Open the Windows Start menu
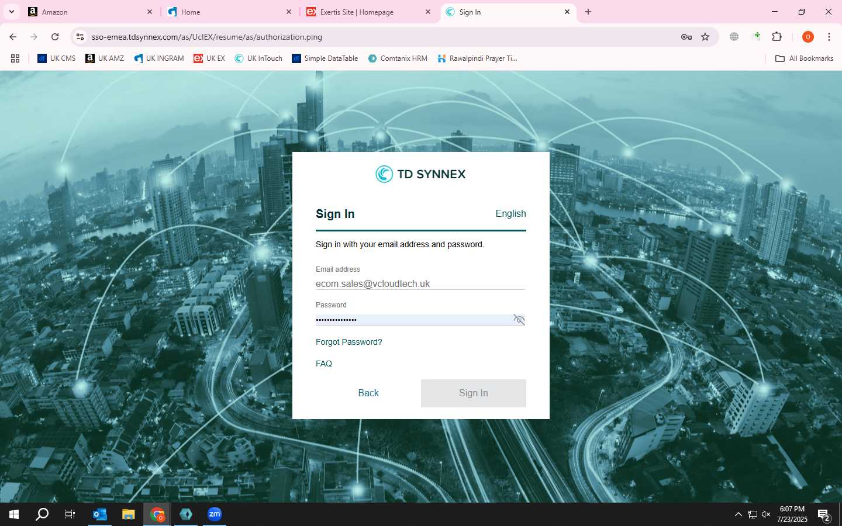Viewport: 842px width, 526px height. point(14,514)
